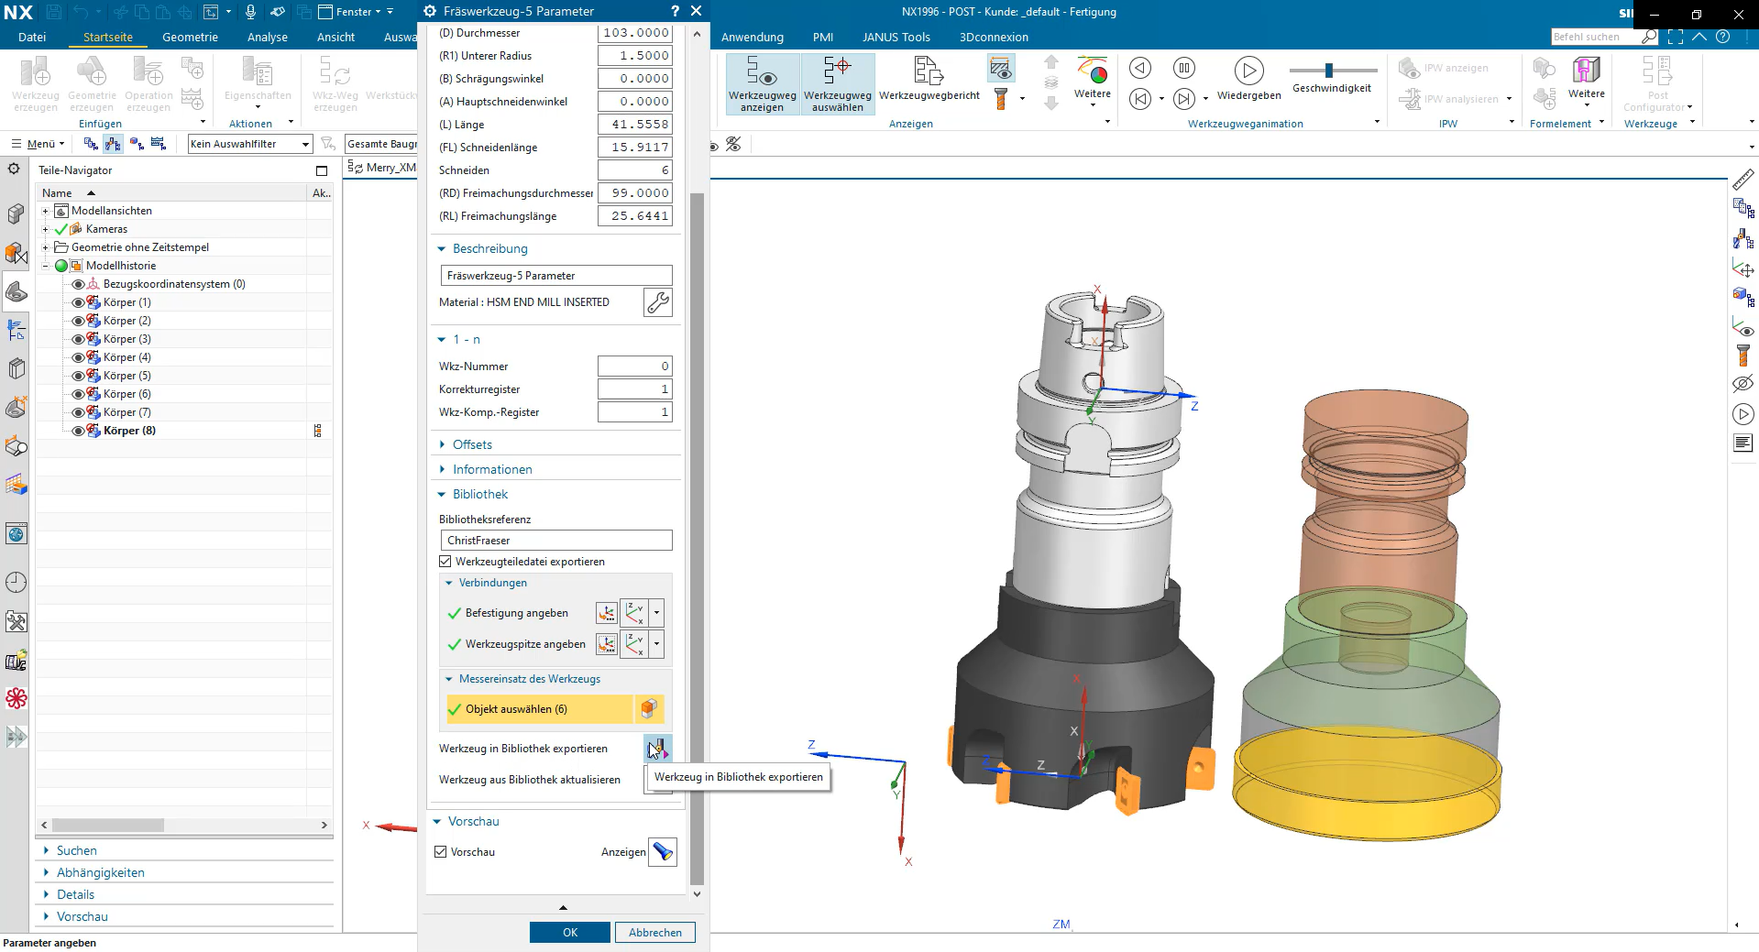Adjust the Geschwindigkeit slider handle

tap(1329, 71)
